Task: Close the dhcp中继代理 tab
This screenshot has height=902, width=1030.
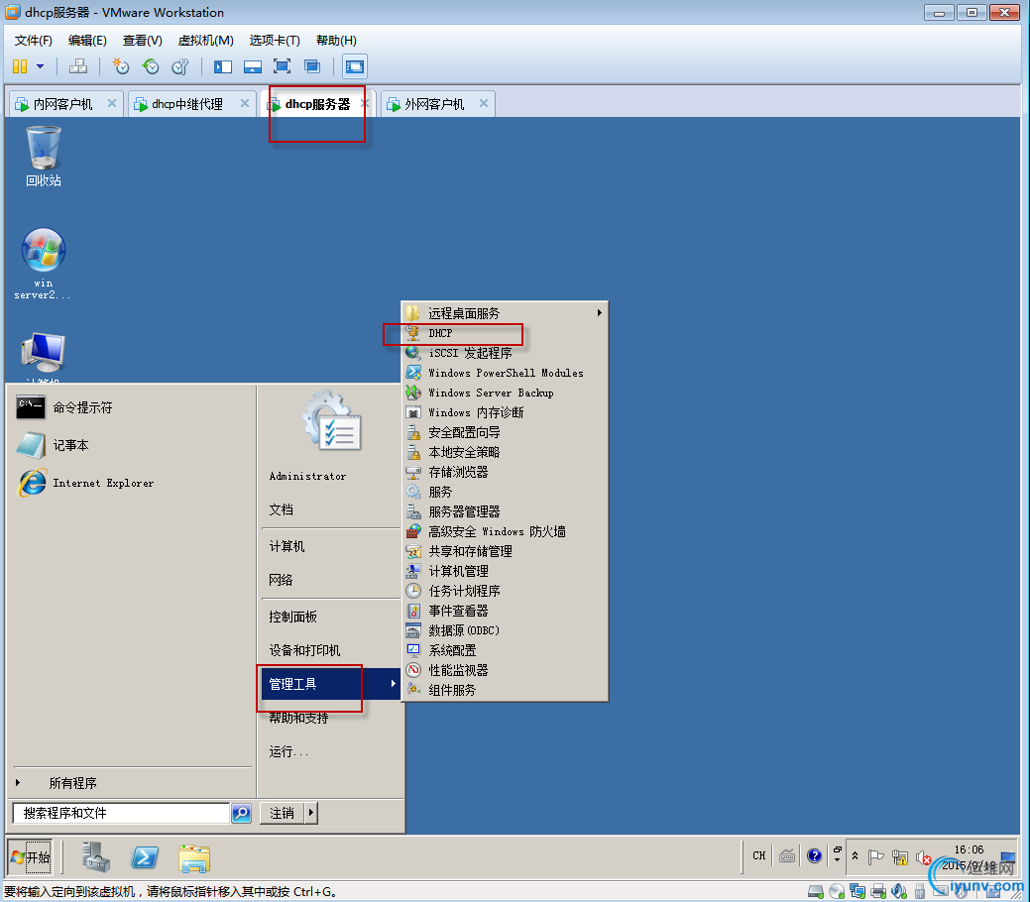Action: tap(244, 103)
